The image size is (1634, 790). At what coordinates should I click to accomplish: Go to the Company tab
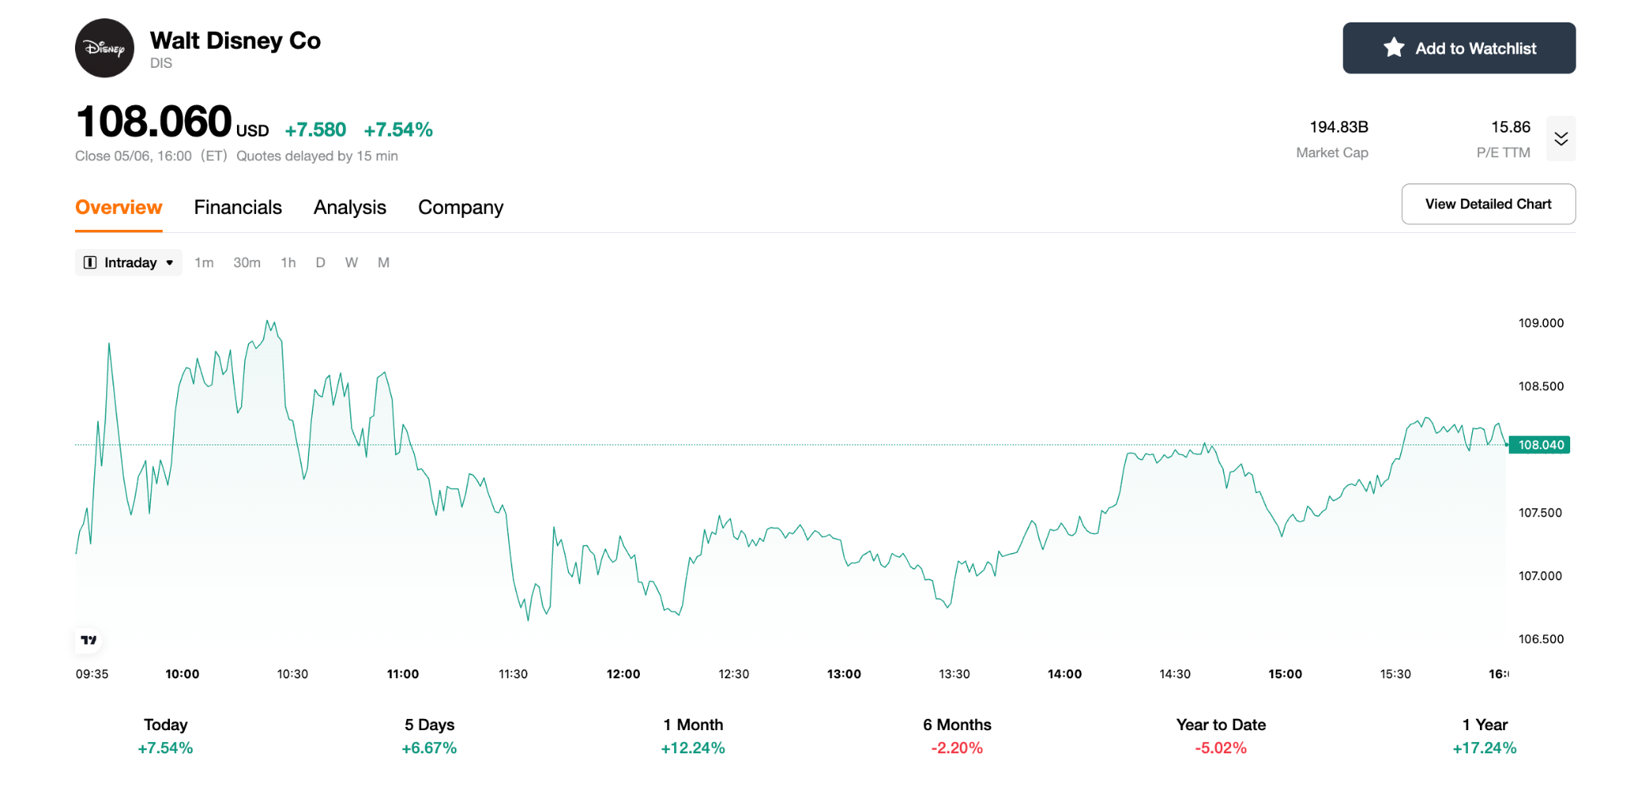[460, 207]
